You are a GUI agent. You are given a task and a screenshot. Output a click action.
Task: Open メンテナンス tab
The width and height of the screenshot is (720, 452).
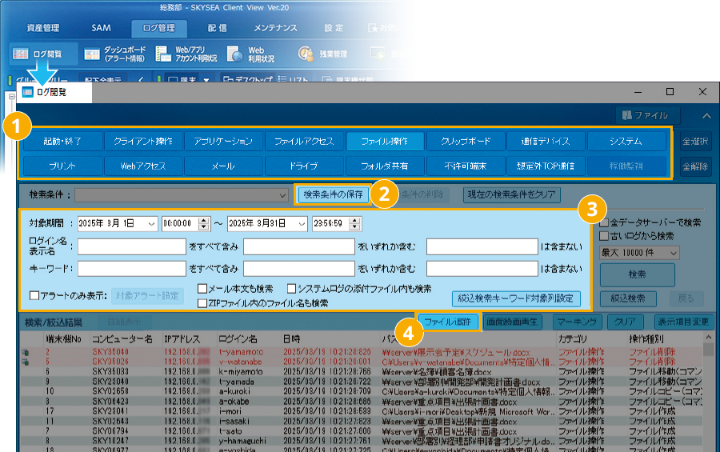click(x=275, y=28)
